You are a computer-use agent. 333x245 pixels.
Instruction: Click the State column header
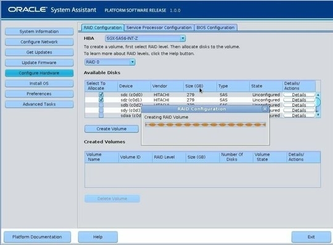tap(266, 86)
